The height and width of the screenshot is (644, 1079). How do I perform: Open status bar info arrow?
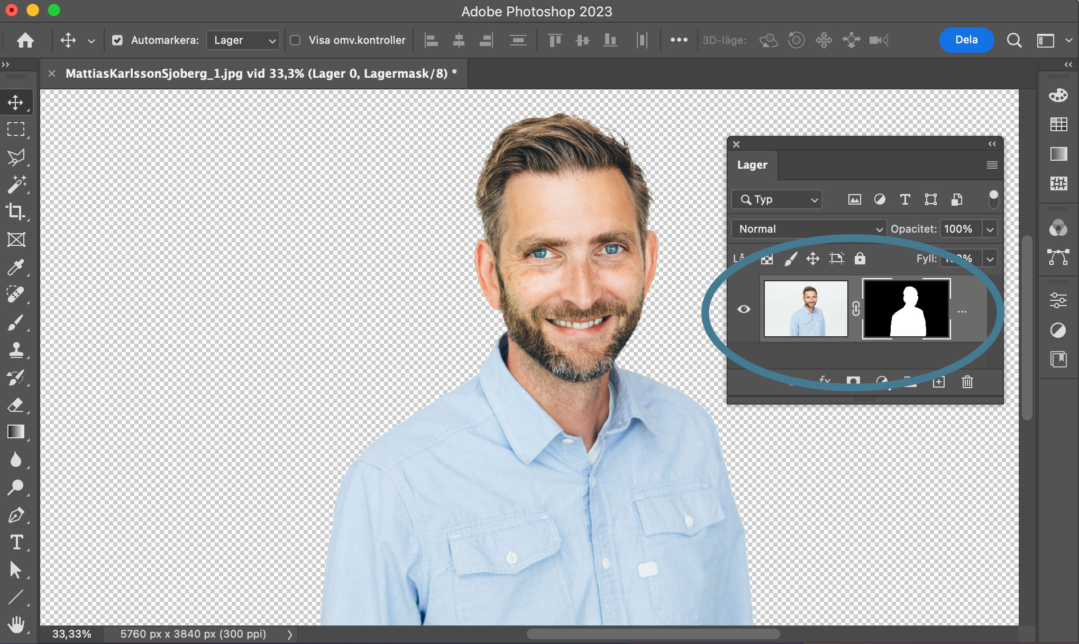pyautogui.click(x=289, y=634)
